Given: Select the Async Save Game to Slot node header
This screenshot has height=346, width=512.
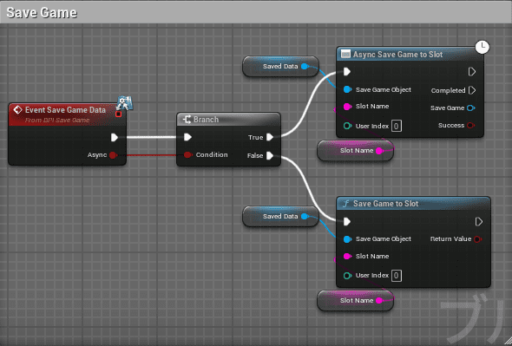Looking at the screenshot, I should pos(410,55).
